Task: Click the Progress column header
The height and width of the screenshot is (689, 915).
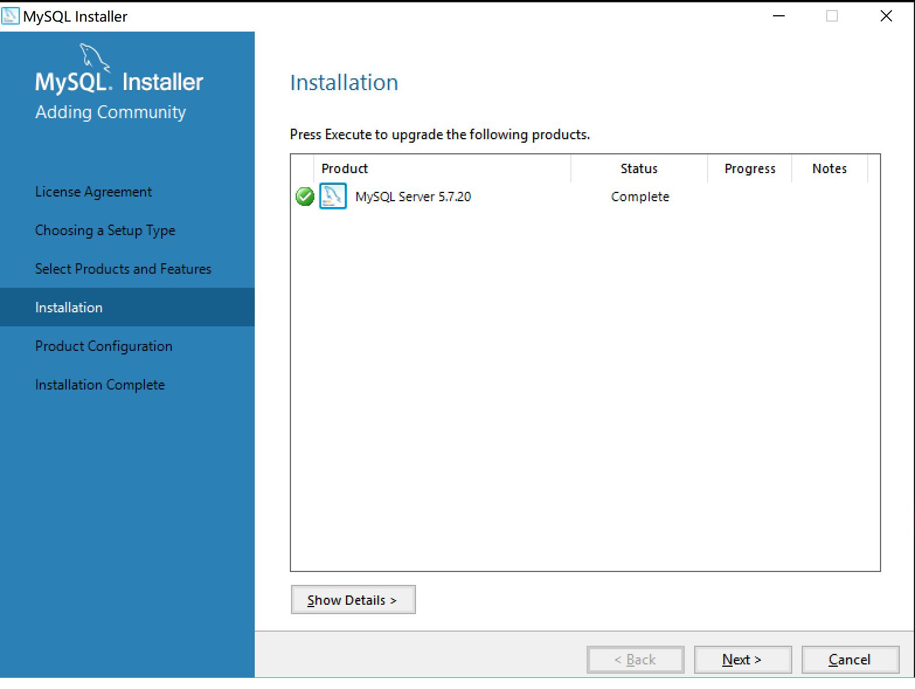Action: coord(750,168)
